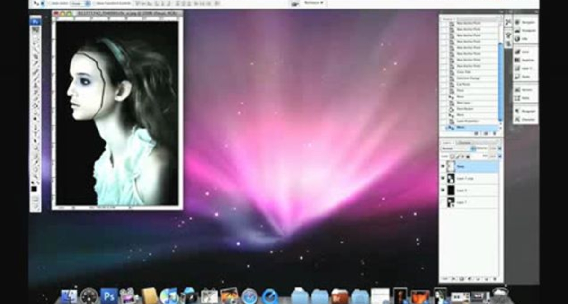The image size is (568, 304).
Task: Link layers using the chain icon
Action: tap(445, 280)
